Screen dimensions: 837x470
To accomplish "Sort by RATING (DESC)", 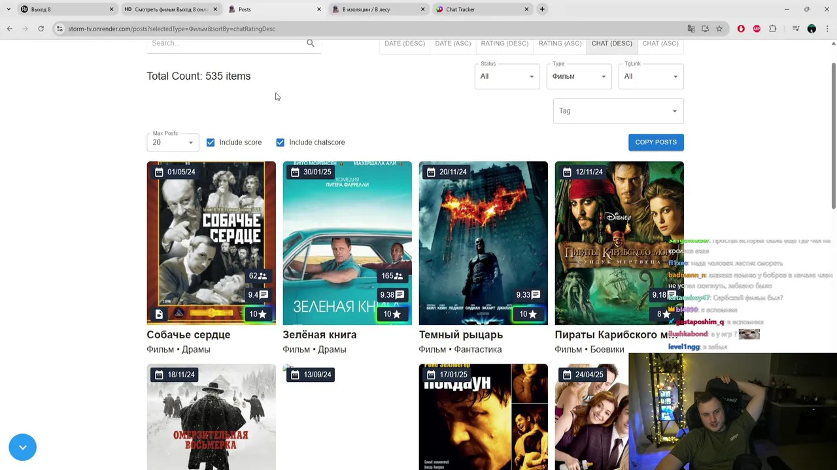I will (505, 43).
